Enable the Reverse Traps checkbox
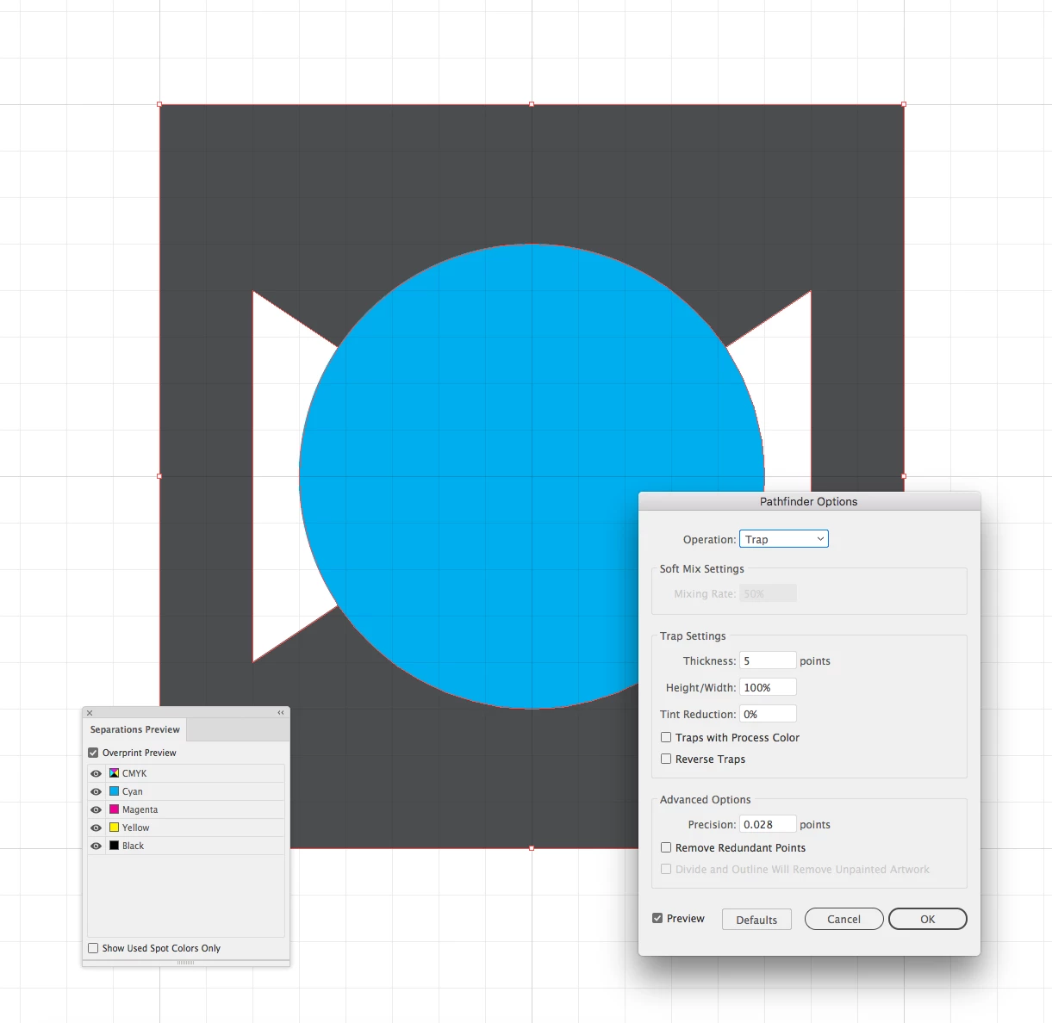This screenshot has height=1023, width=1052. (666, 759)
